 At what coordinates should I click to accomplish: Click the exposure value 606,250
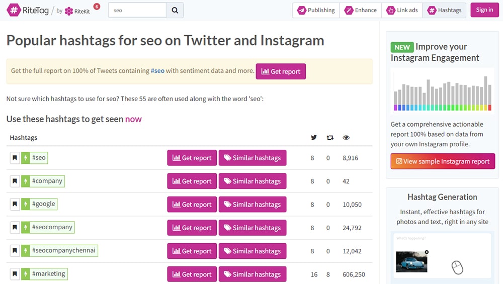pyautogui.click(x=354, y=274)
